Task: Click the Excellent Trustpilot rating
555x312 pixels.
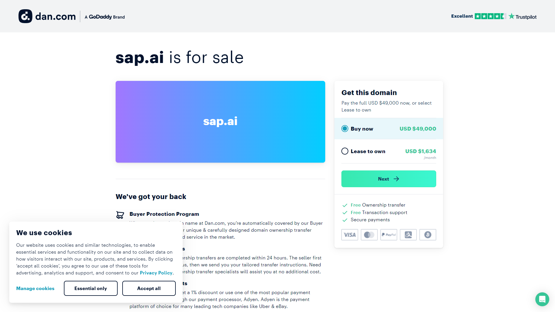Action: [x=461, y=16]
